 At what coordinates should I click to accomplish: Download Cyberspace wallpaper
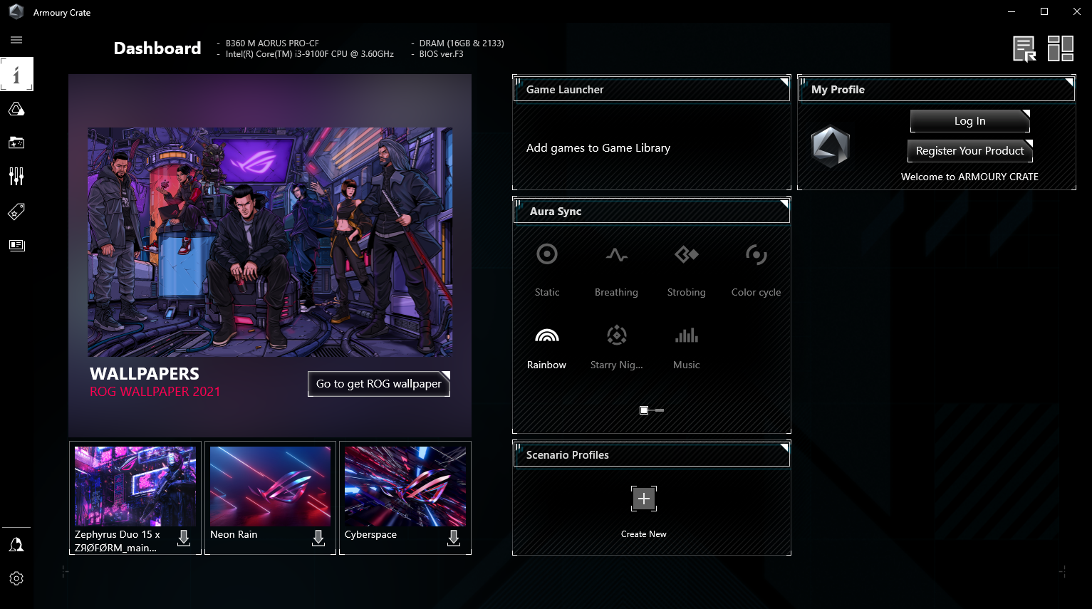[454, 538]
